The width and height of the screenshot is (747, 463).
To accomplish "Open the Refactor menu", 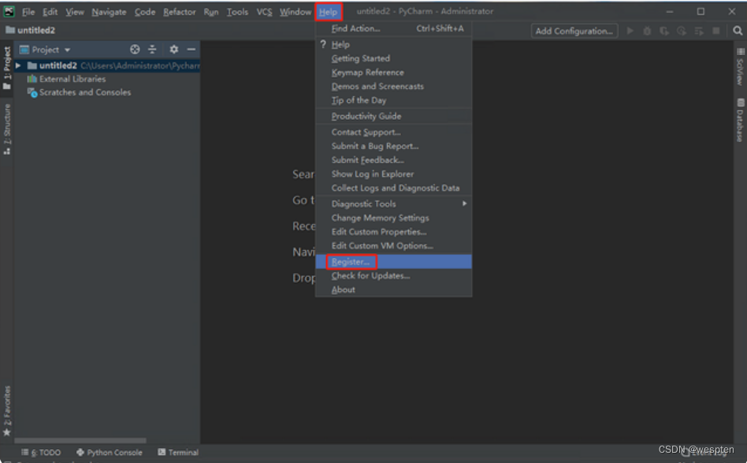I will coord(179,12).
